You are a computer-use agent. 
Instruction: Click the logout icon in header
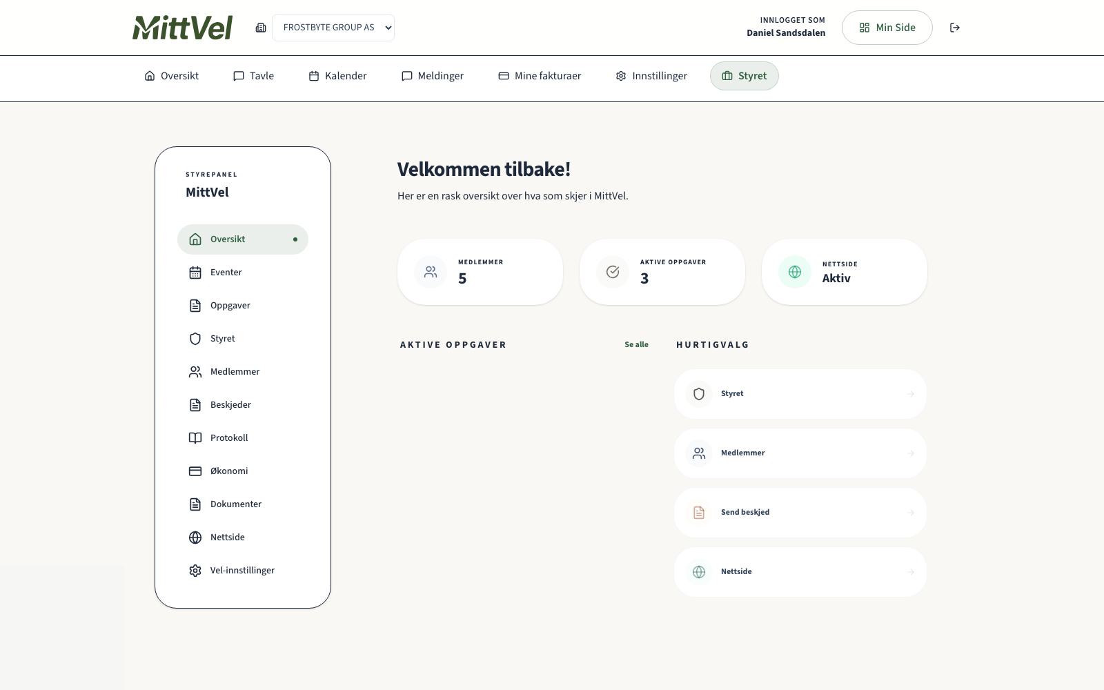click(x=955, y=28)
